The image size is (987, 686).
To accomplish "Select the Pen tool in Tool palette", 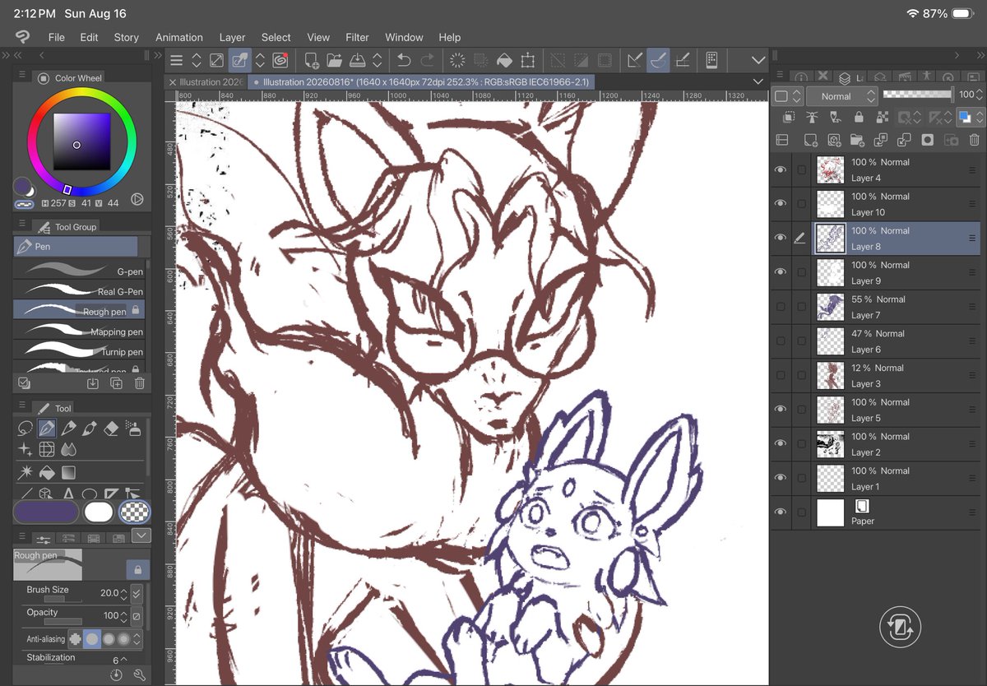I will 47,428.
